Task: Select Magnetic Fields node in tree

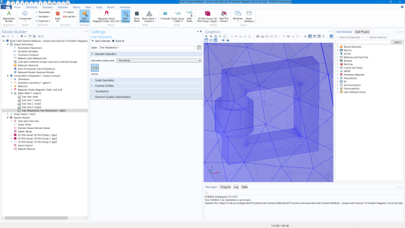Action: point(40,90)
